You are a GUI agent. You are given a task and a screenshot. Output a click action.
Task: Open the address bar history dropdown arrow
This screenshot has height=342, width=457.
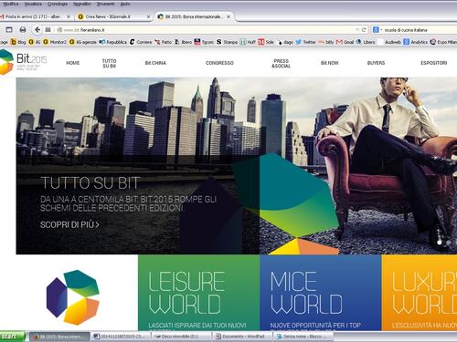point(356,30)
